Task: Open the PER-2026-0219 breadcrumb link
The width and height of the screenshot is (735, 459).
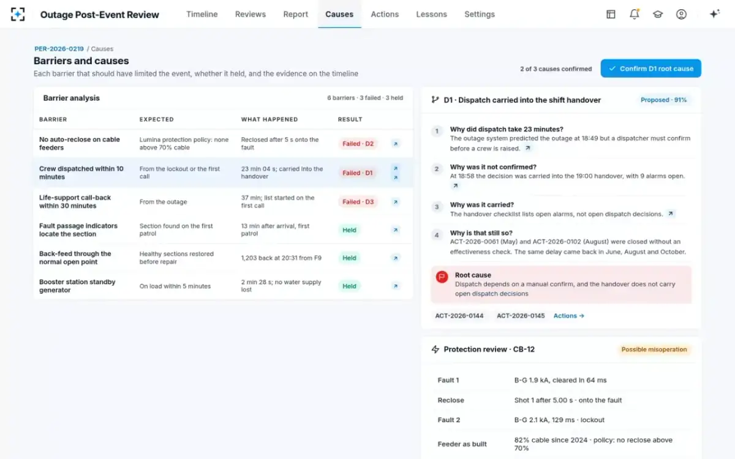Action: click(x=59, y=49)
